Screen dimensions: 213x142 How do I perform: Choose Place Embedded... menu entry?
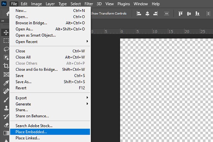point(50,132)
